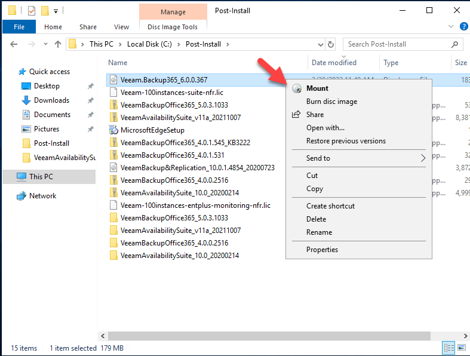Click the Back navigation arrow
The width and height of the screenshot is (470, 356).
[x=14, y=44]
